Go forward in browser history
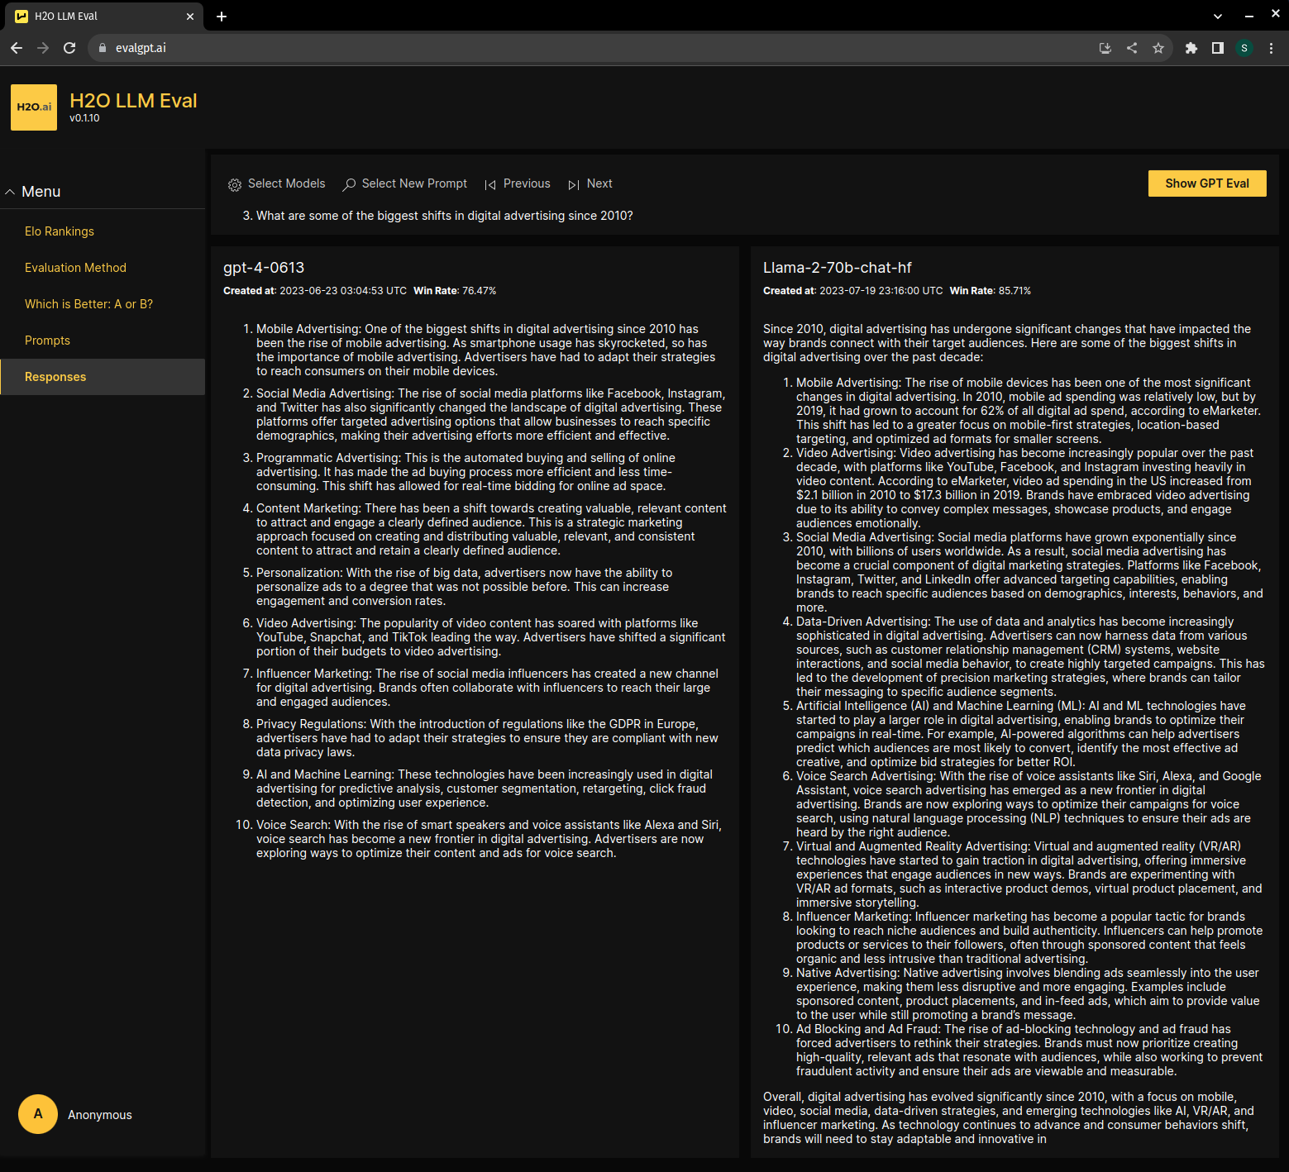1289x1172 pixels. 43,48
